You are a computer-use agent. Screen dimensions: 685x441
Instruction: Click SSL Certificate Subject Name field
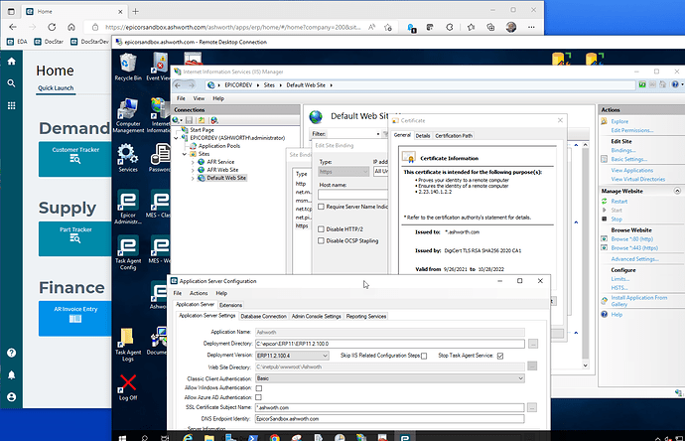click(x=390, y=408)
